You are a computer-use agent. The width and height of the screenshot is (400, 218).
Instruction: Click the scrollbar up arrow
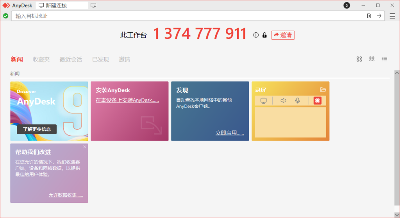pyautogui.click(x=397, y=73)
